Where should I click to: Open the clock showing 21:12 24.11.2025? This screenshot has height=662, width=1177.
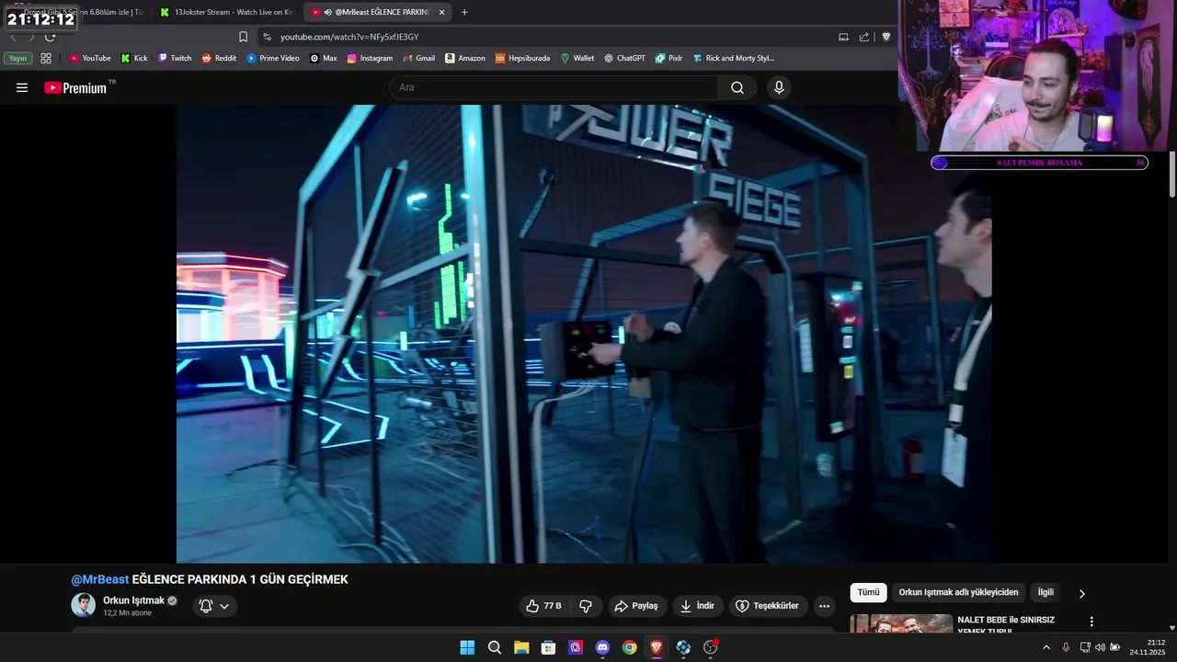1148,647
